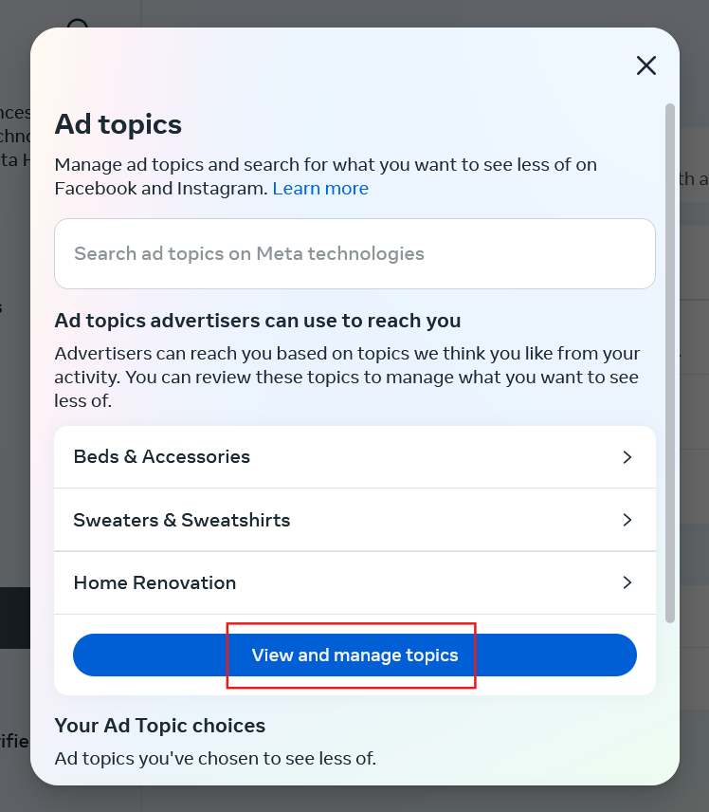Click the chosen to see less of text

pyautogui.click(x=215, y=758)
